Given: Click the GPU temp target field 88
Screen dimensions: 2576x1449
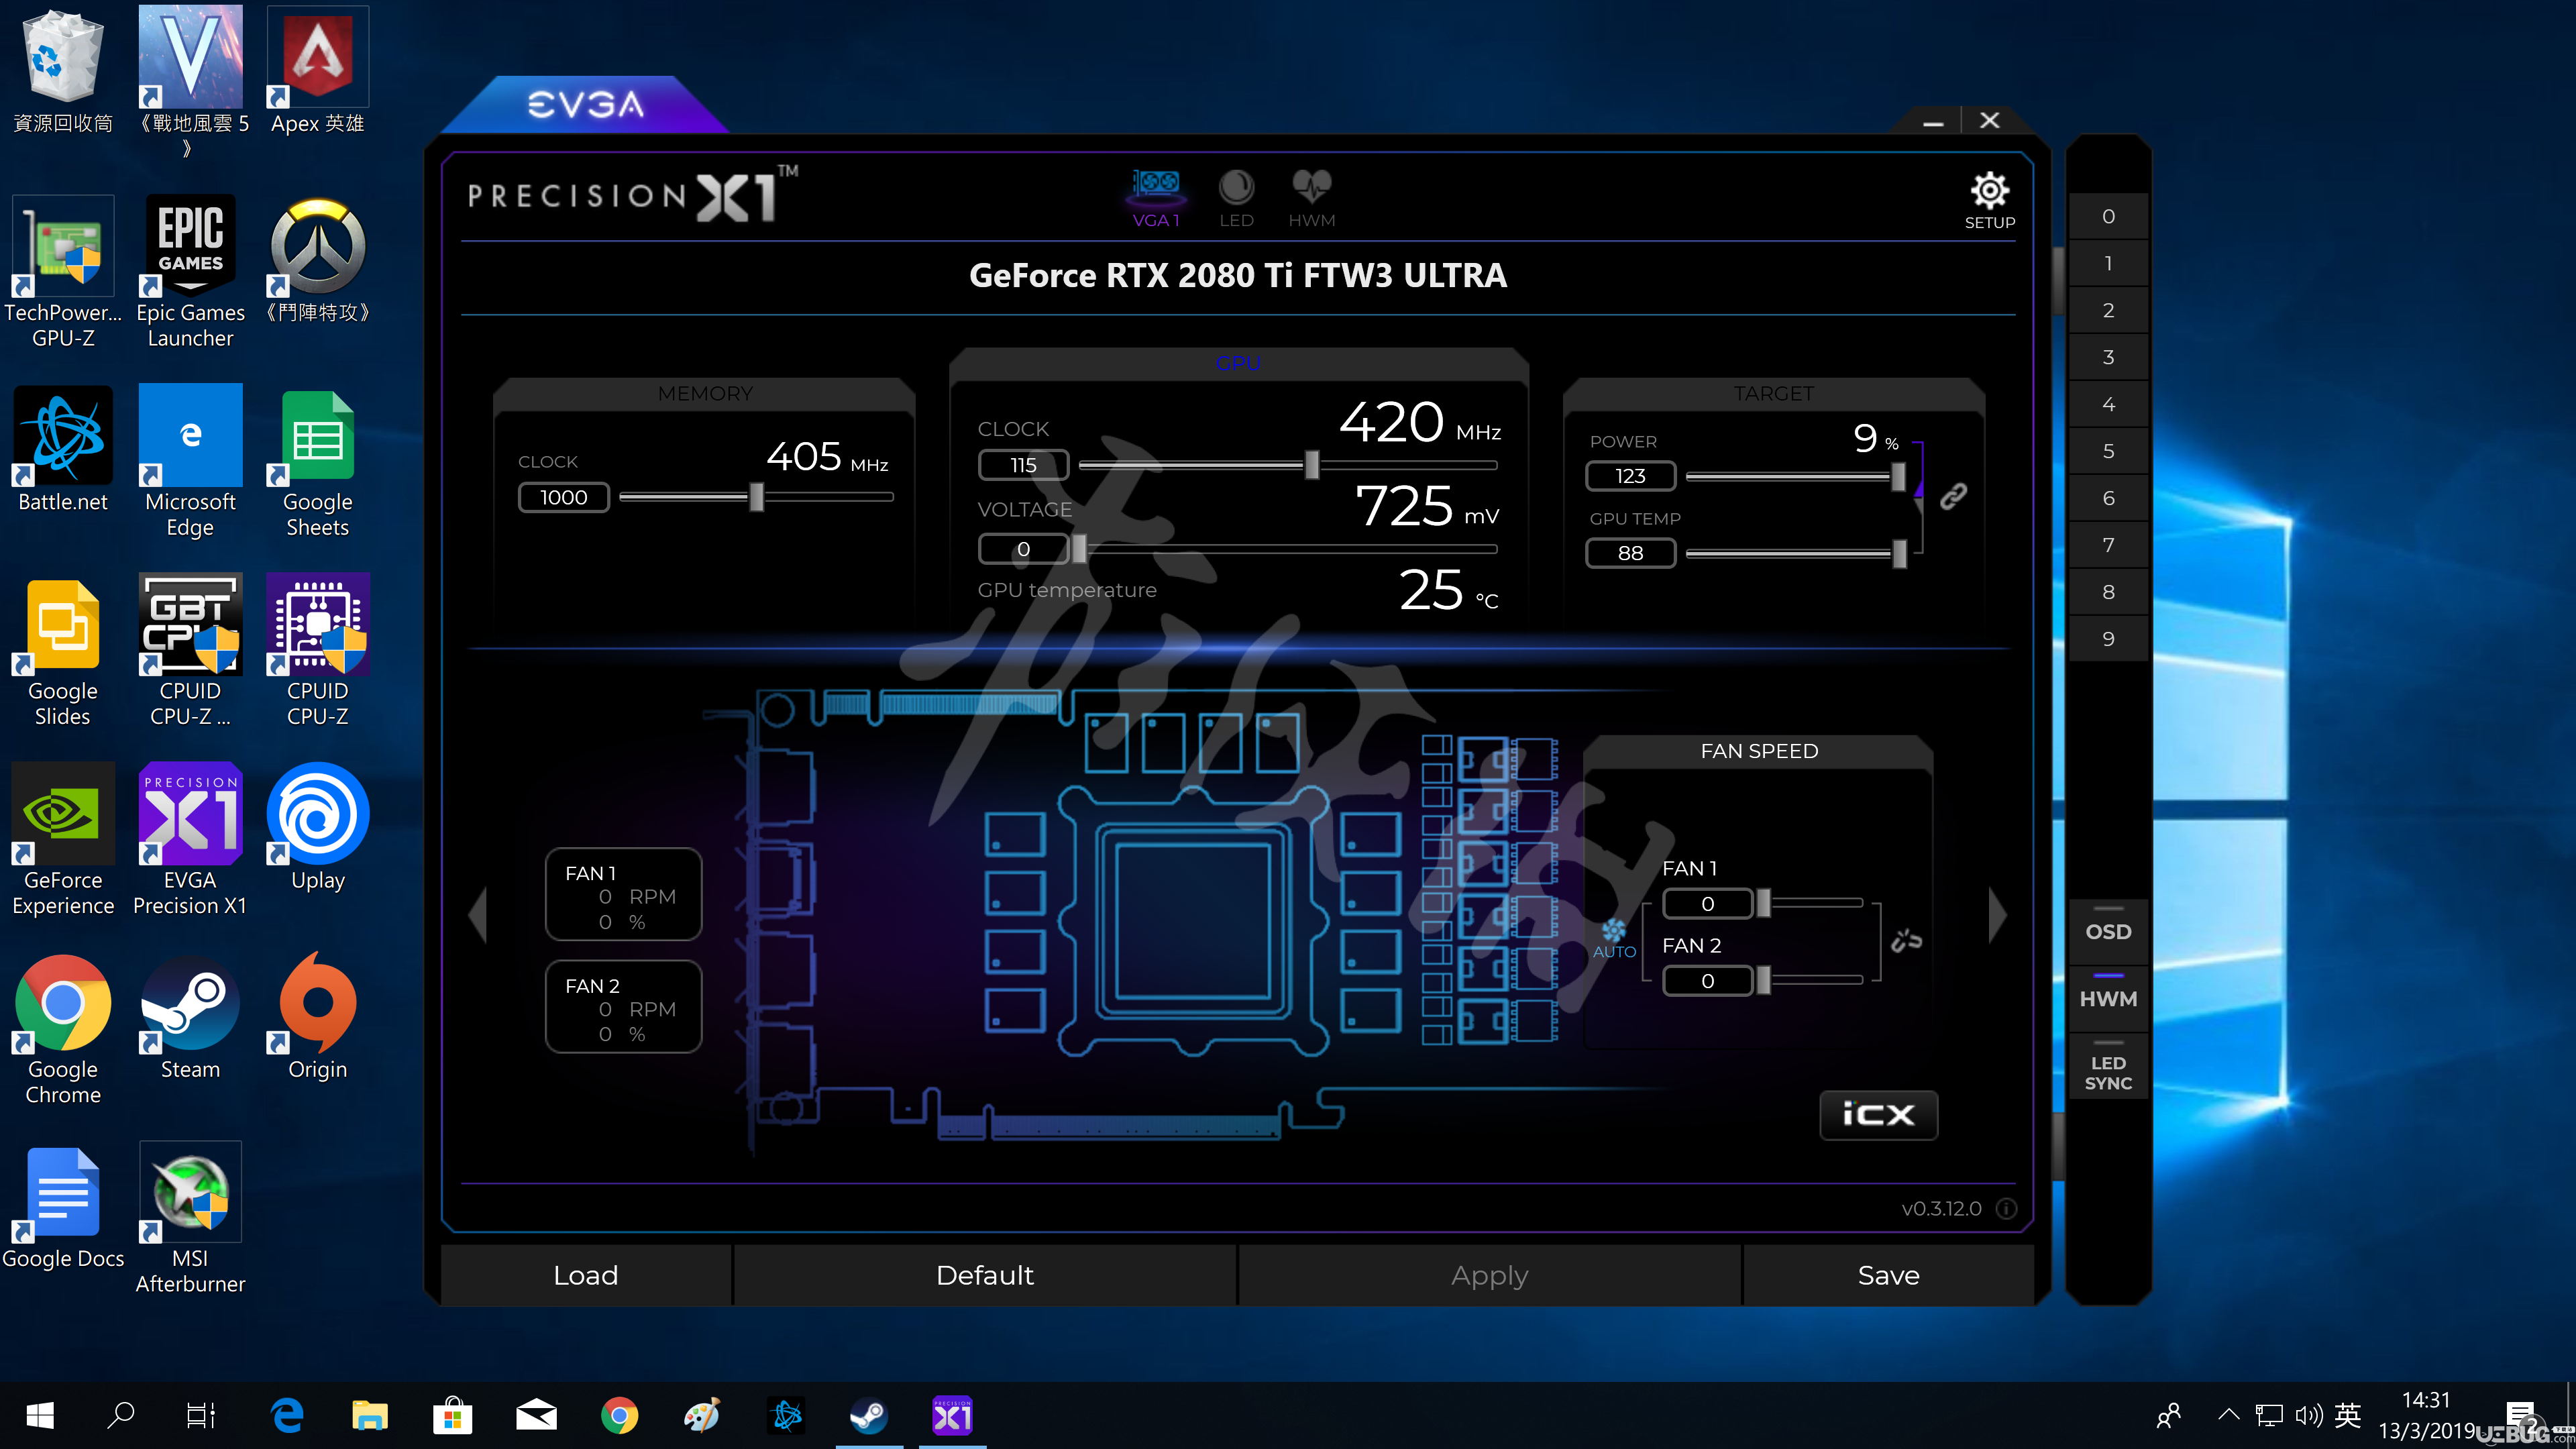Looking at the screenshot, I should pyautogui.click(x=1630, y=553).
